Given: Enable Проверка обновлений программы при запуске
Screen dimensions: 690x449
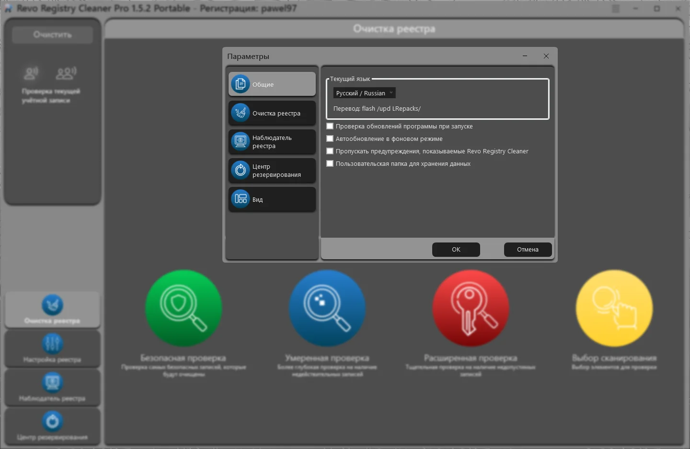Looking at the screenshot, I should [x=330, y=127].
